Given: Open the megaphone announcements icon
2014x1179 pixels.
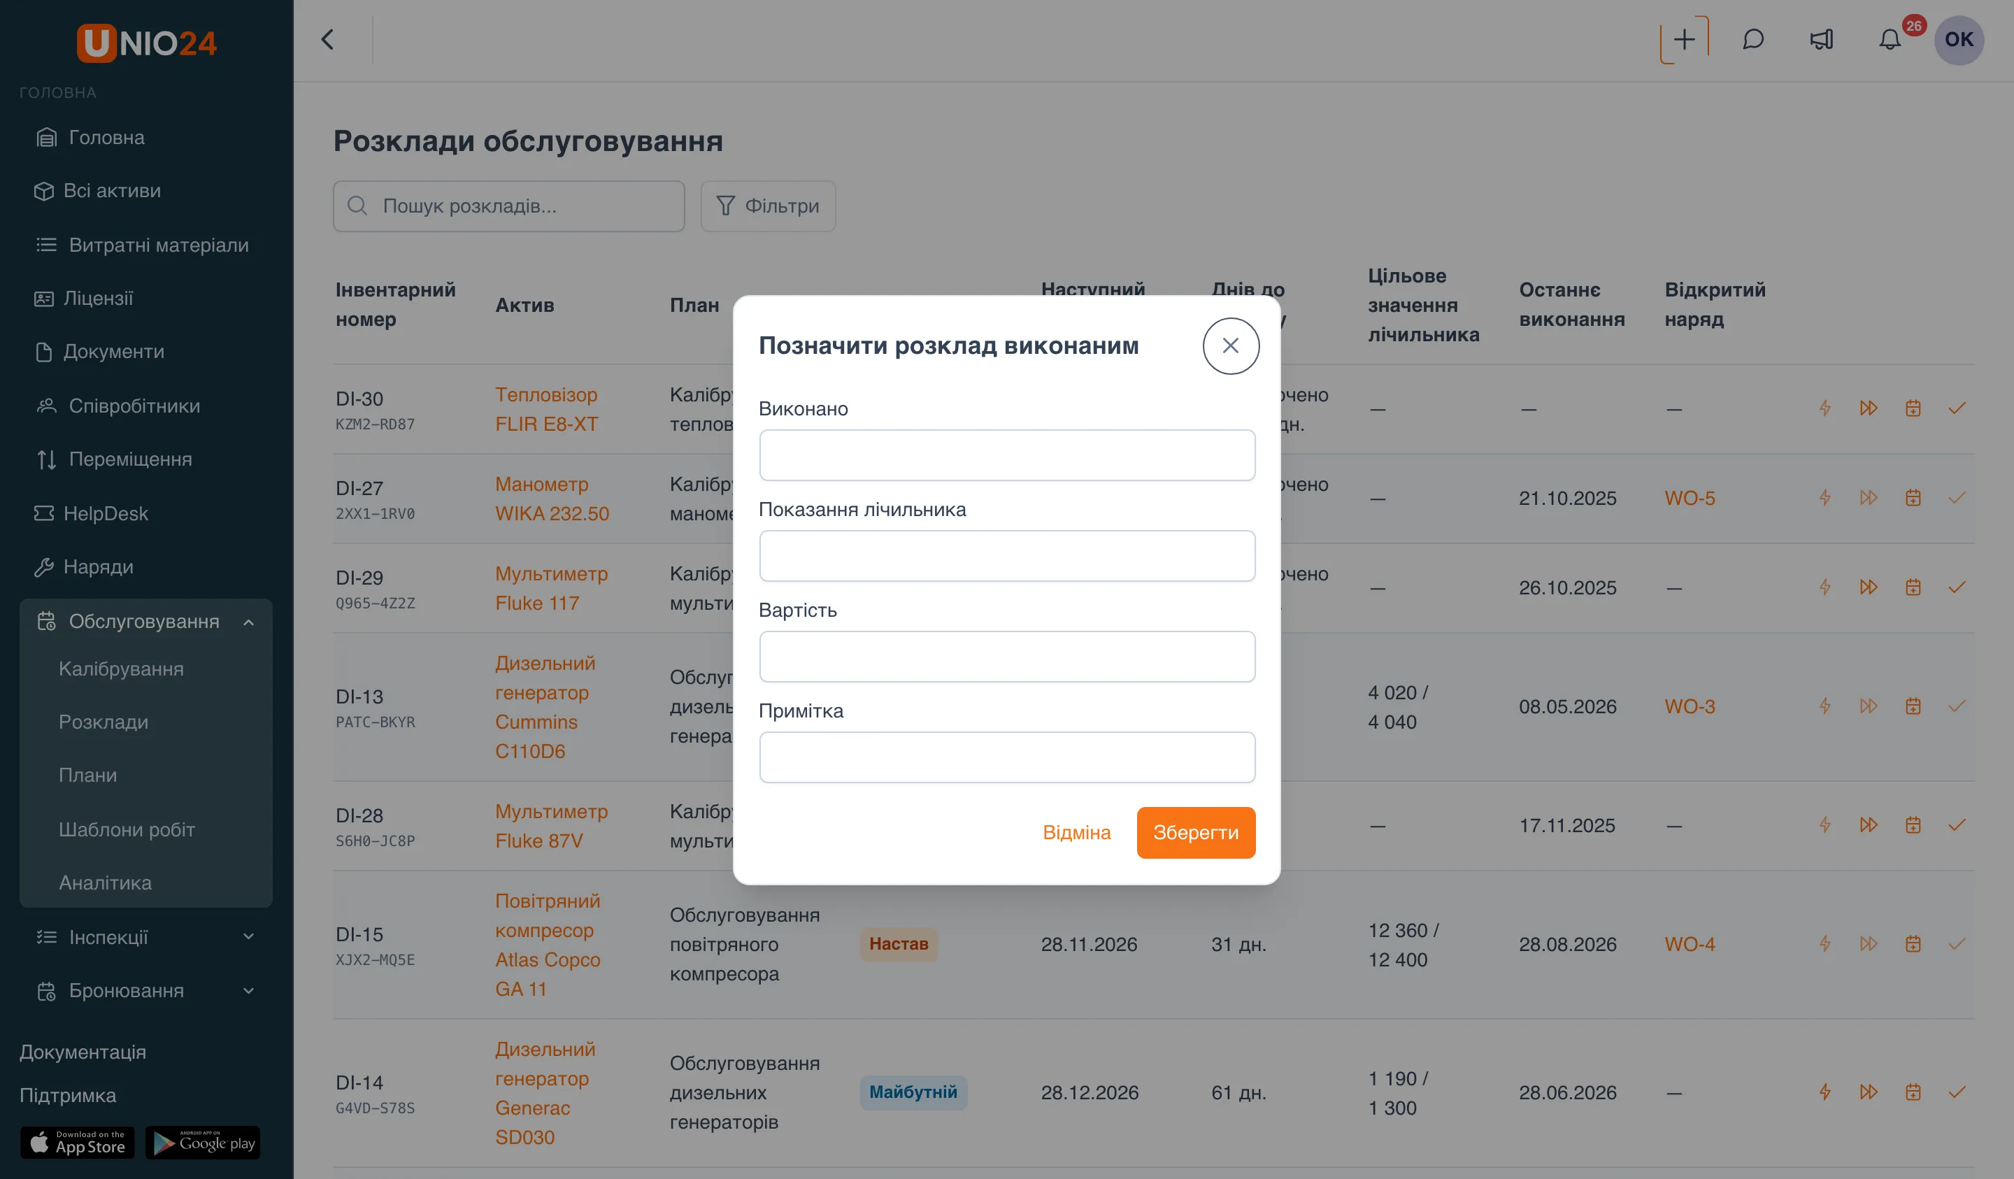Looking at the screenshot, I should click(x=1822, y=39).
